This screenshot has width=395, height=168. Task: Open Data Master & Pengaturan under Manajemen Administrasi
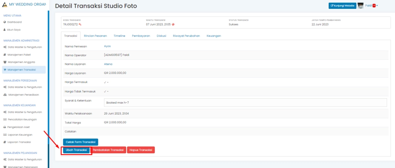tap(25, 47)
